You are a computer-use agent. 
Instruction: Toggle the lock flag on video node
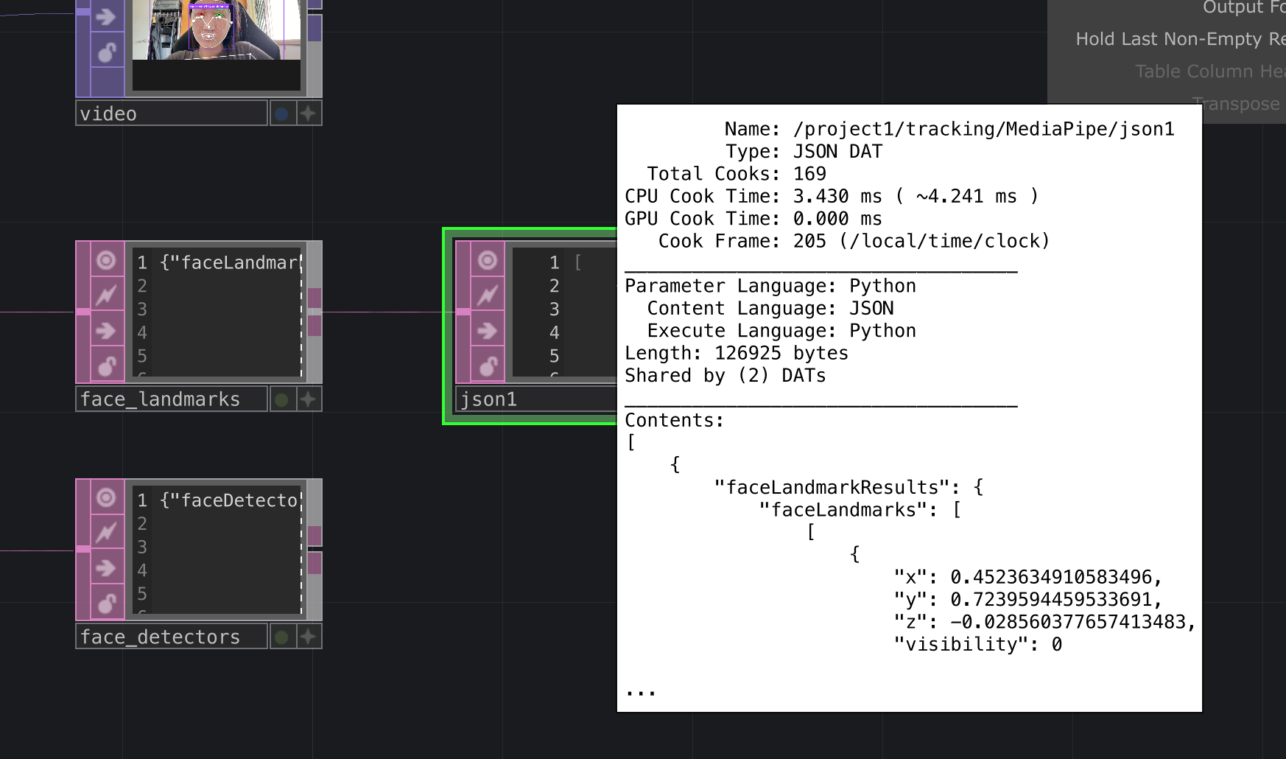[x=106, y=52]
